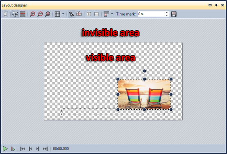Click the add keyframe plus icon
Image resolution: width=227 pixels, height=154 pixels.
[x=89, y=14]
